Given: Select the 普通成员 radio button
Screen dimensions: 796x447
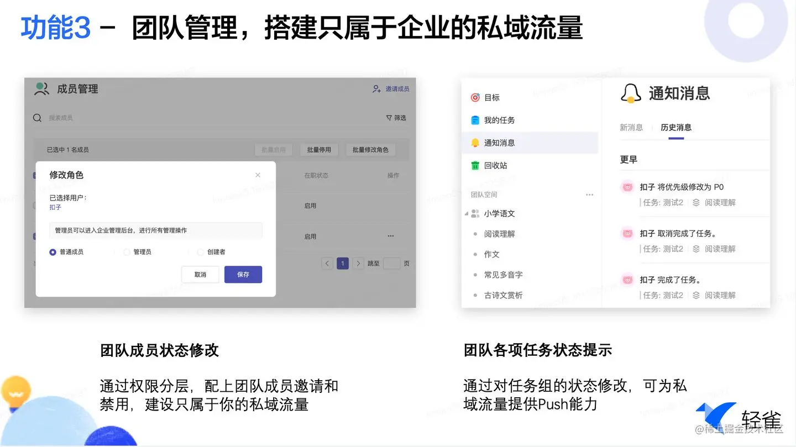Looking at the screenshot, I should 53,251.
